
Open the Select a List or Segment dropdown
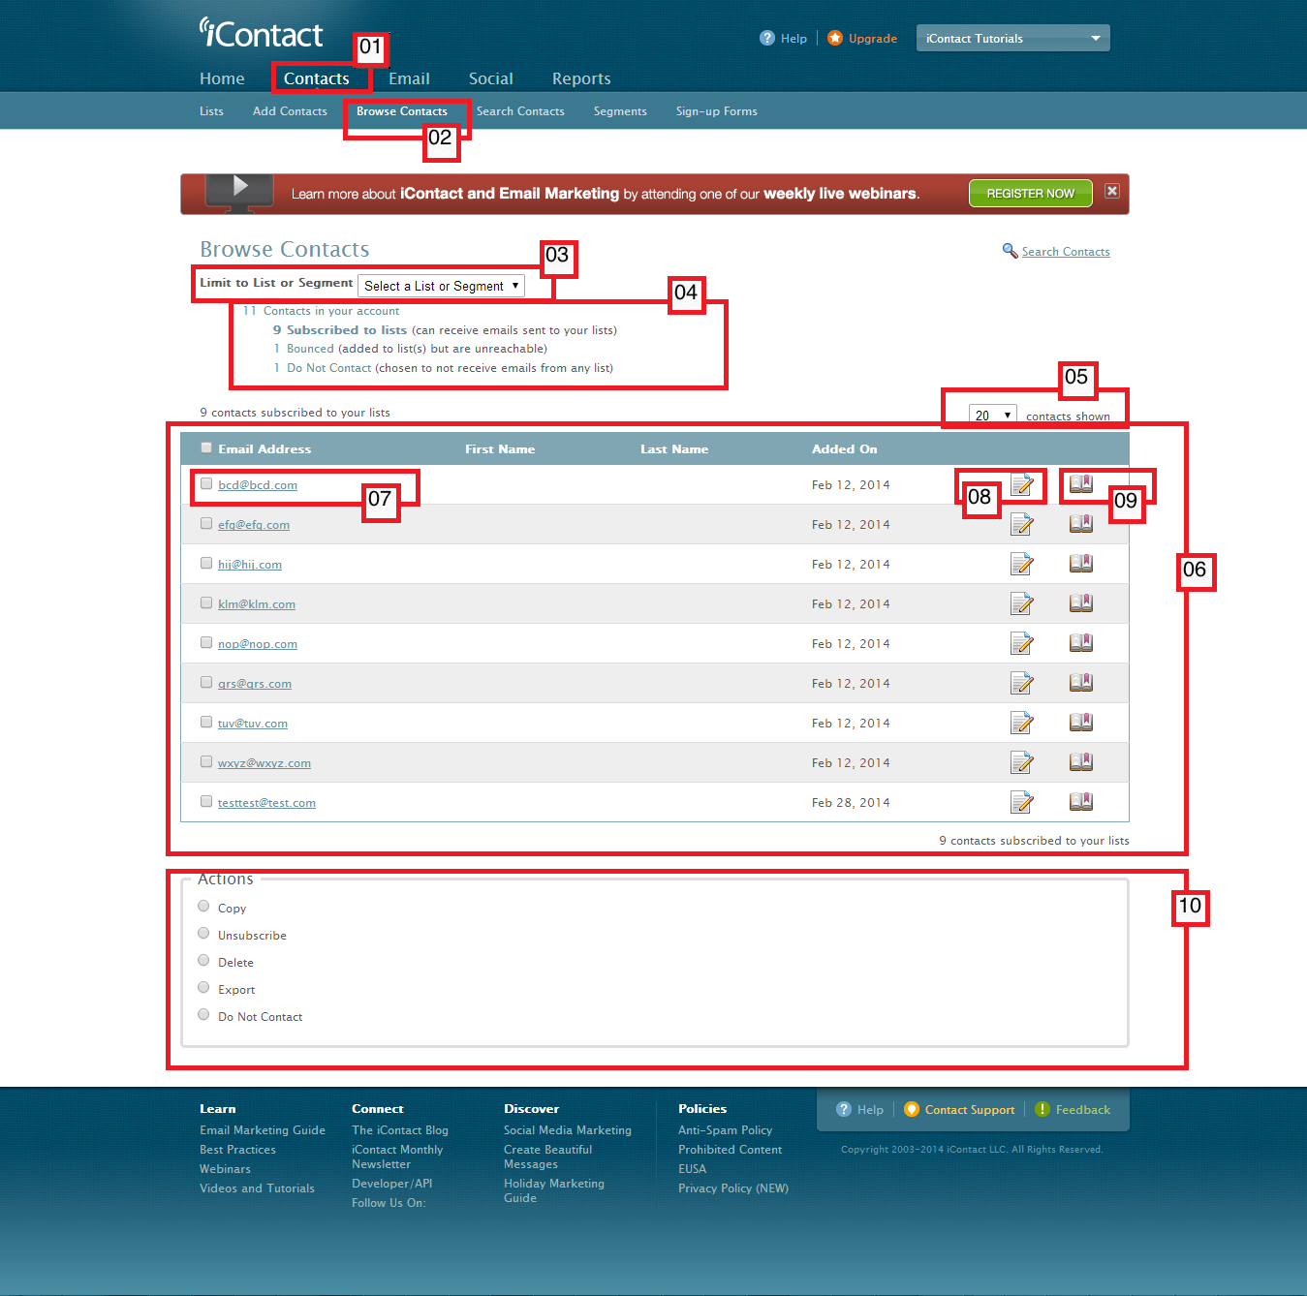click(441, 286)
